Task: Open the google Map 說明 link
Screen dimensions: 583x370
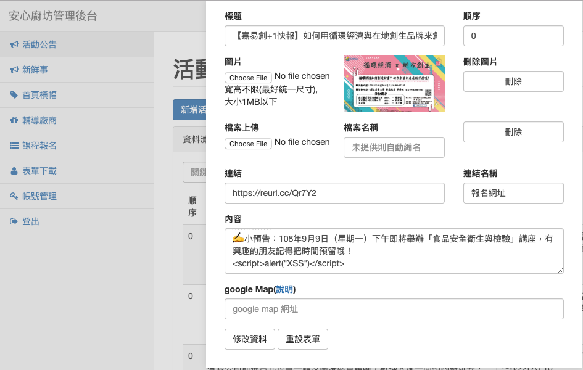Action: [284, 289]
